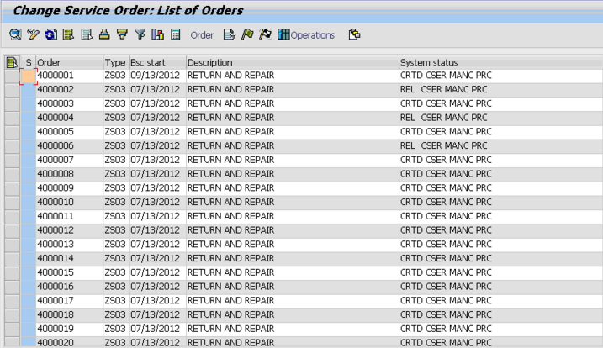
Task: Click the description of order 4000015
Action: click(230, 272)
